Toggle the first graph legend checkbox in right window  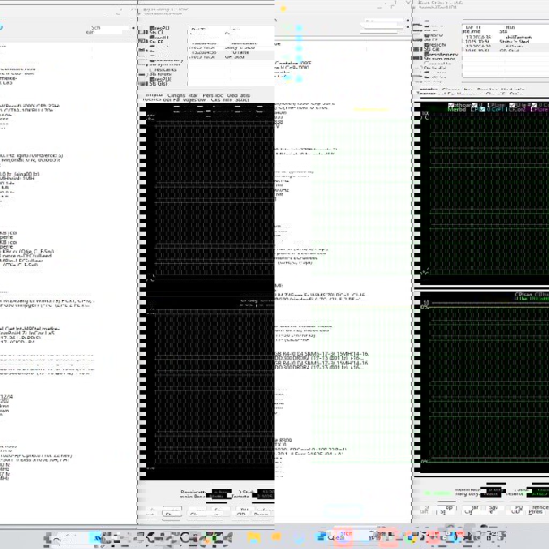(x=451, y=105)
